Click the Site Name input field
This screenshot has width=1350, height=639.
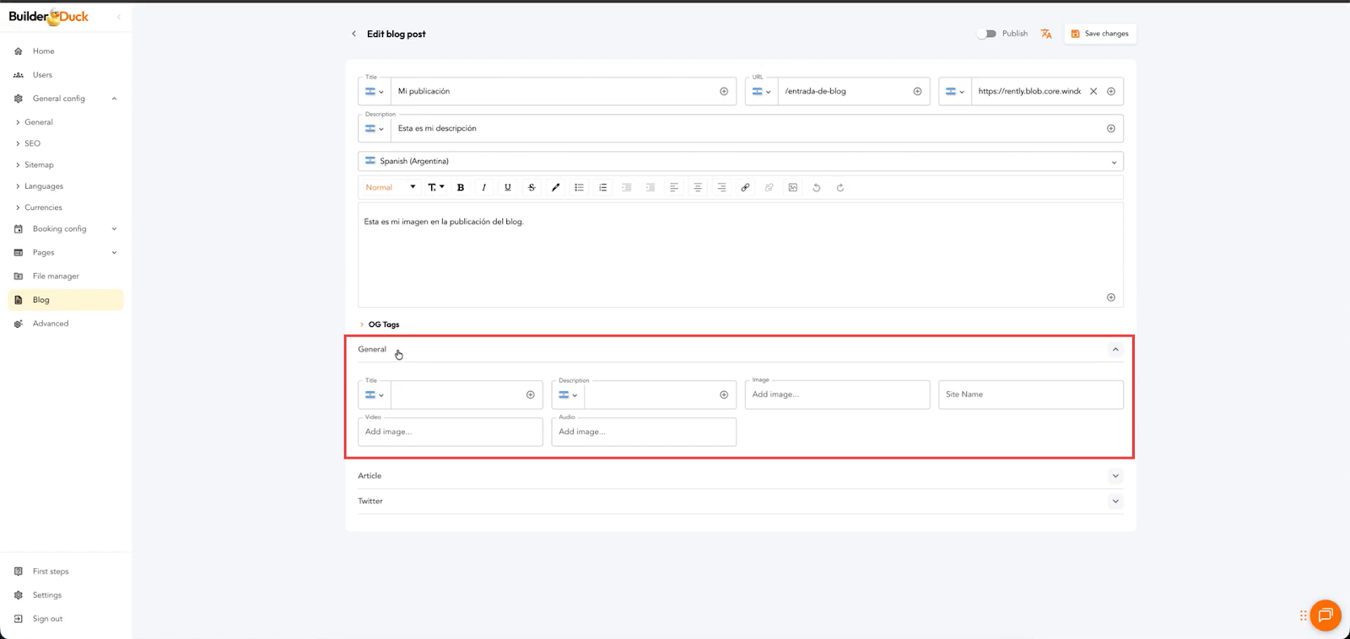tap(1030, 395)
